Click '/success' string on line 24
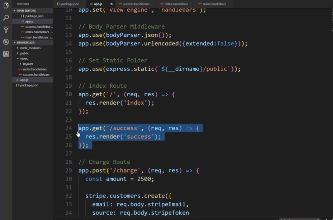 coord(123,128)
